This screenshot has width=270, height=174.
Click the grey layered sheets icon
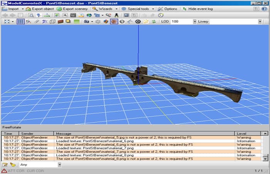98,22
